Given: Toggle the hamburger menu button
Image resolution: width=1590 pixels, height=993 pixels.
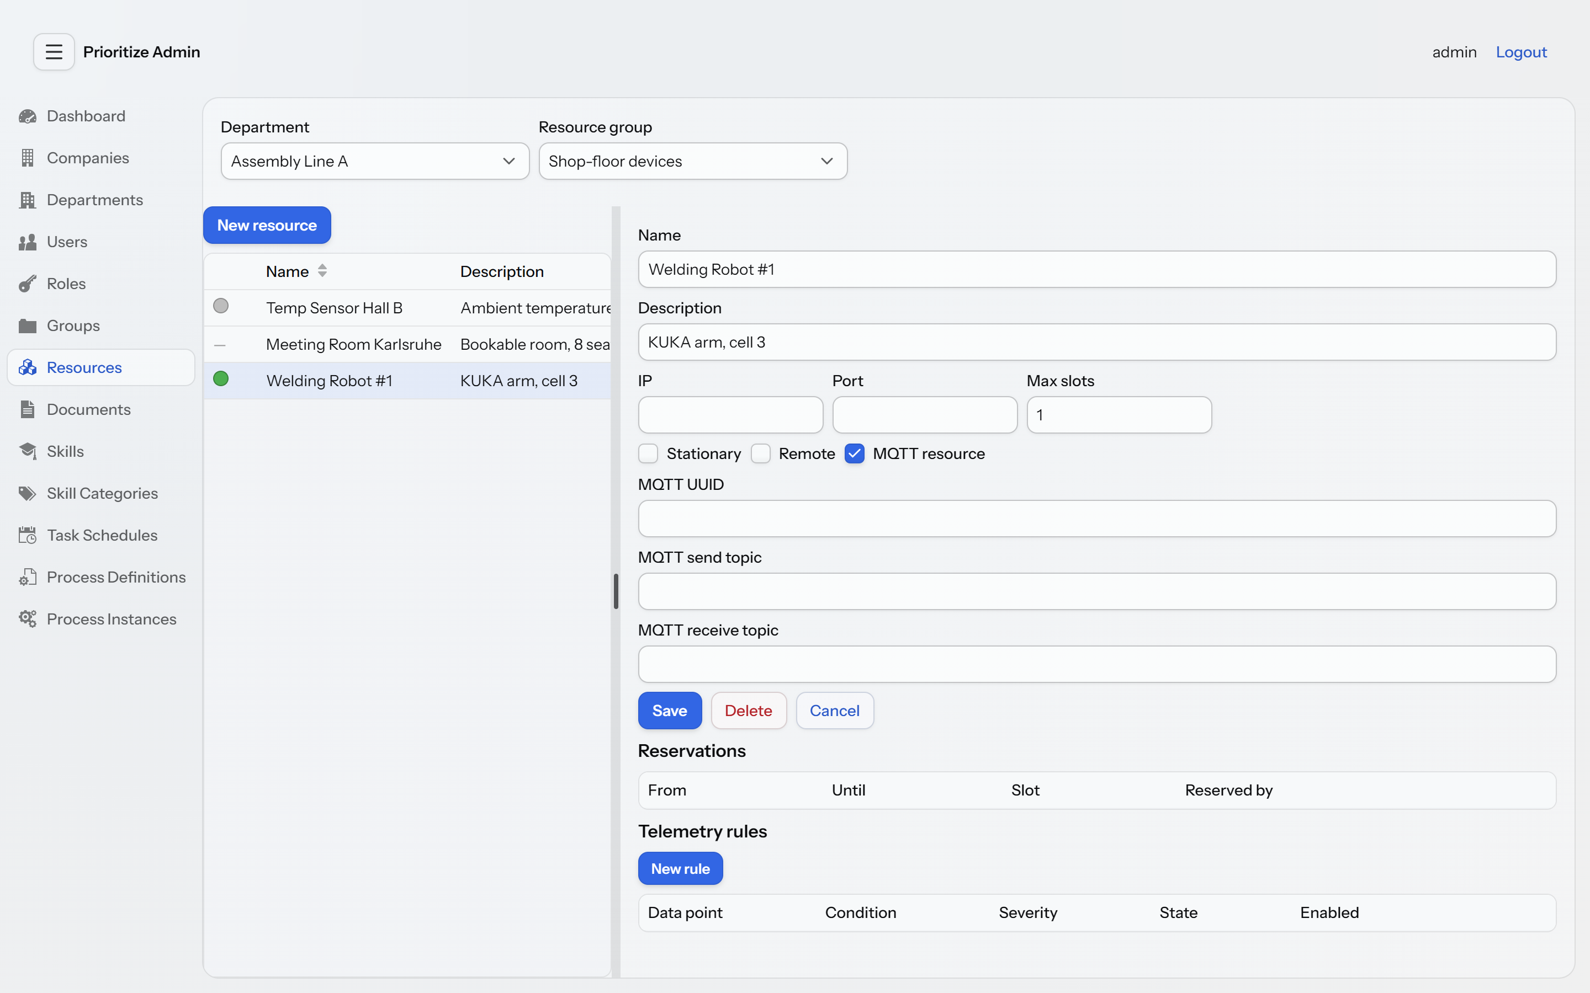Looking at the screenshot, I should tap(54, 52).
